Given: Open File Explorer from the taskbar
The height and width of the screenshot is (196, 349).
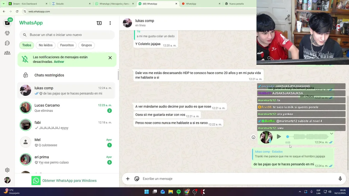Looking at the screenshot, I should coord(171,192).
